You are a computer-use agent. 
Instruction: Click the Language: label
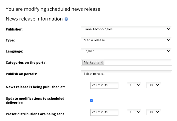click(x=15, y=51)
